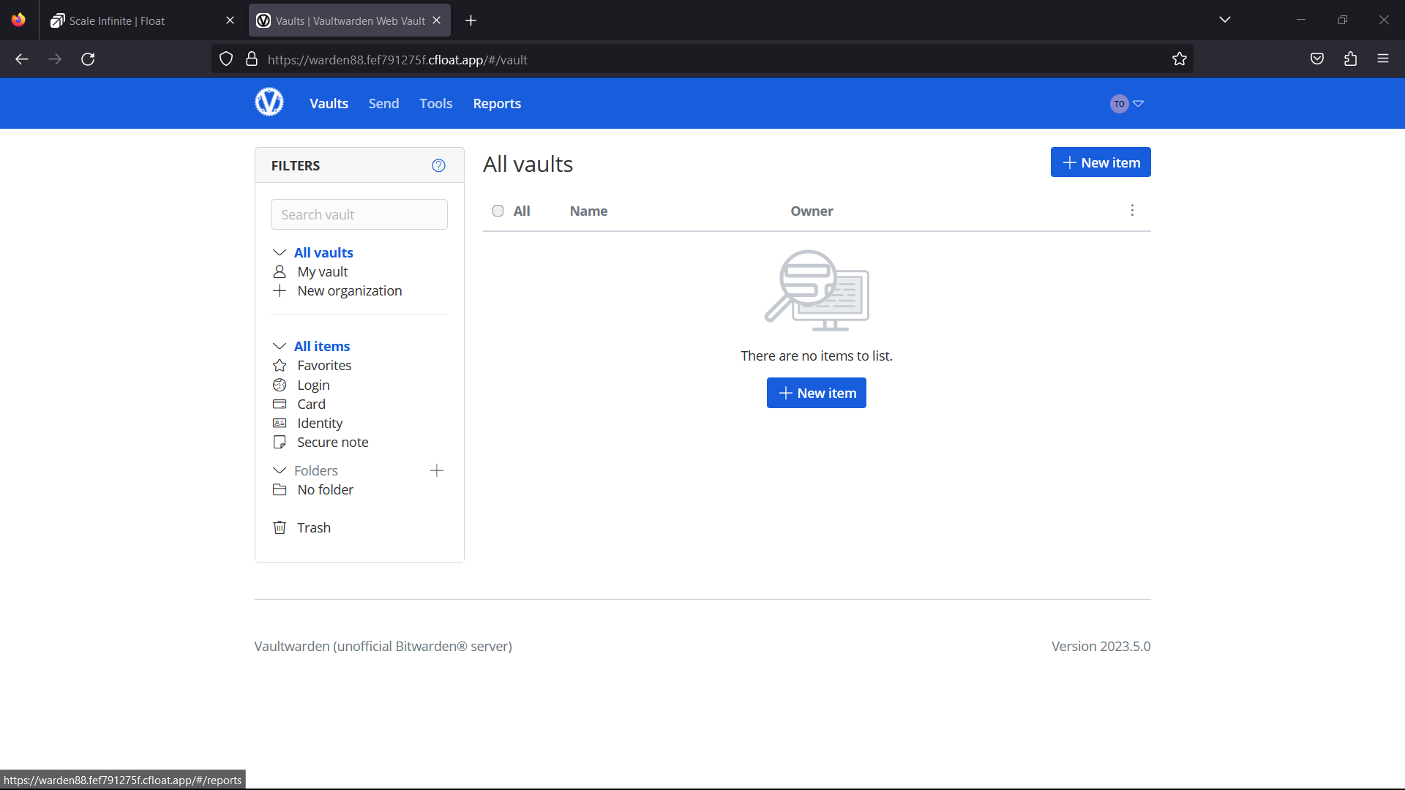Open a new browser tab with plus

click(x=471, y=20)
